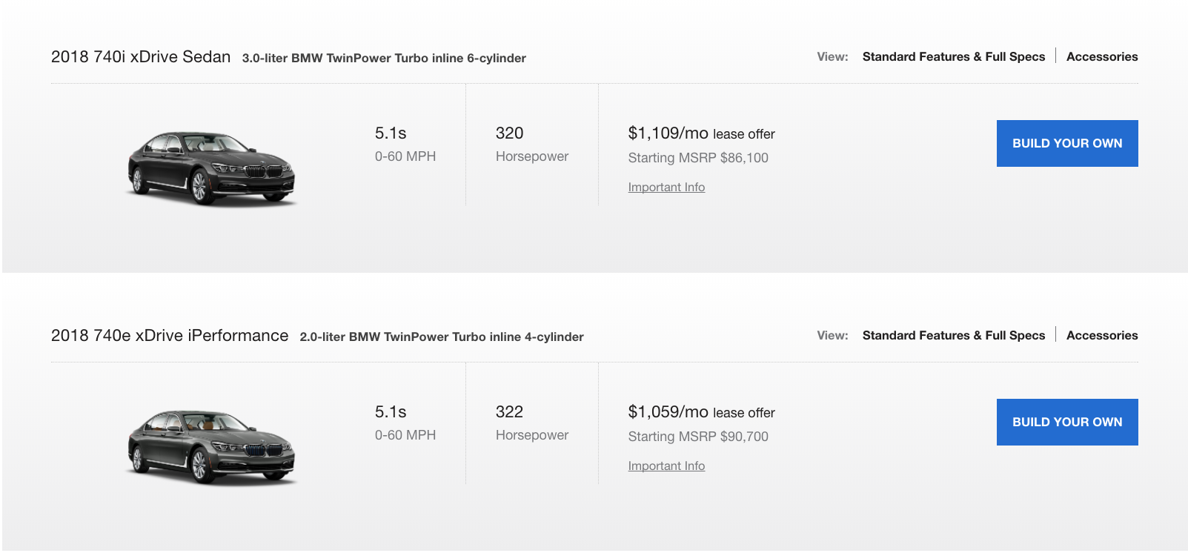Click the 740i xDrive Sedan car image
The image size is (1188, 553).
point(211,168)
